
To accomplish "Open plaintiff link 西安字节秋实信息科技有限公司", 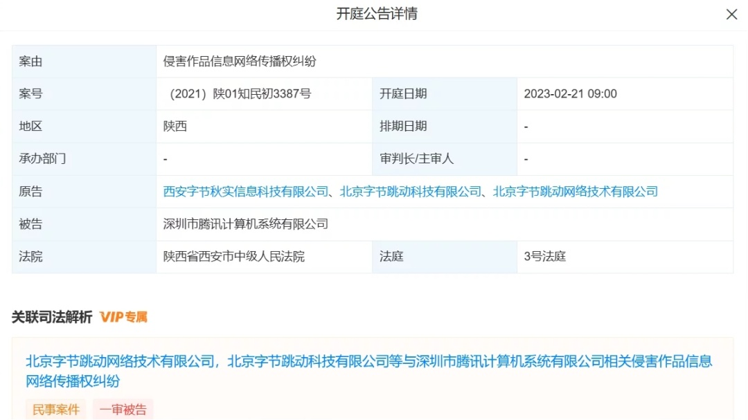I will pyautogui.click(x=246, y=192).
